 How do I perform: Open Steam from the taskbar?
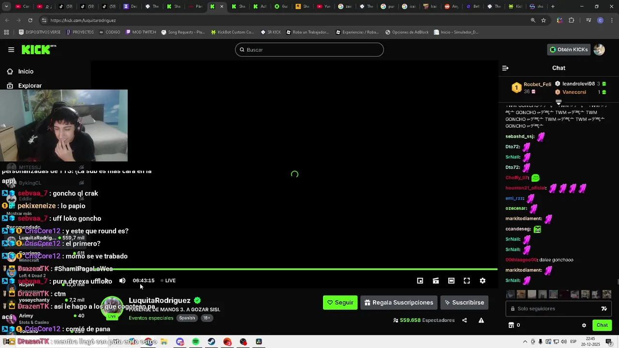[x=211, y=342]
